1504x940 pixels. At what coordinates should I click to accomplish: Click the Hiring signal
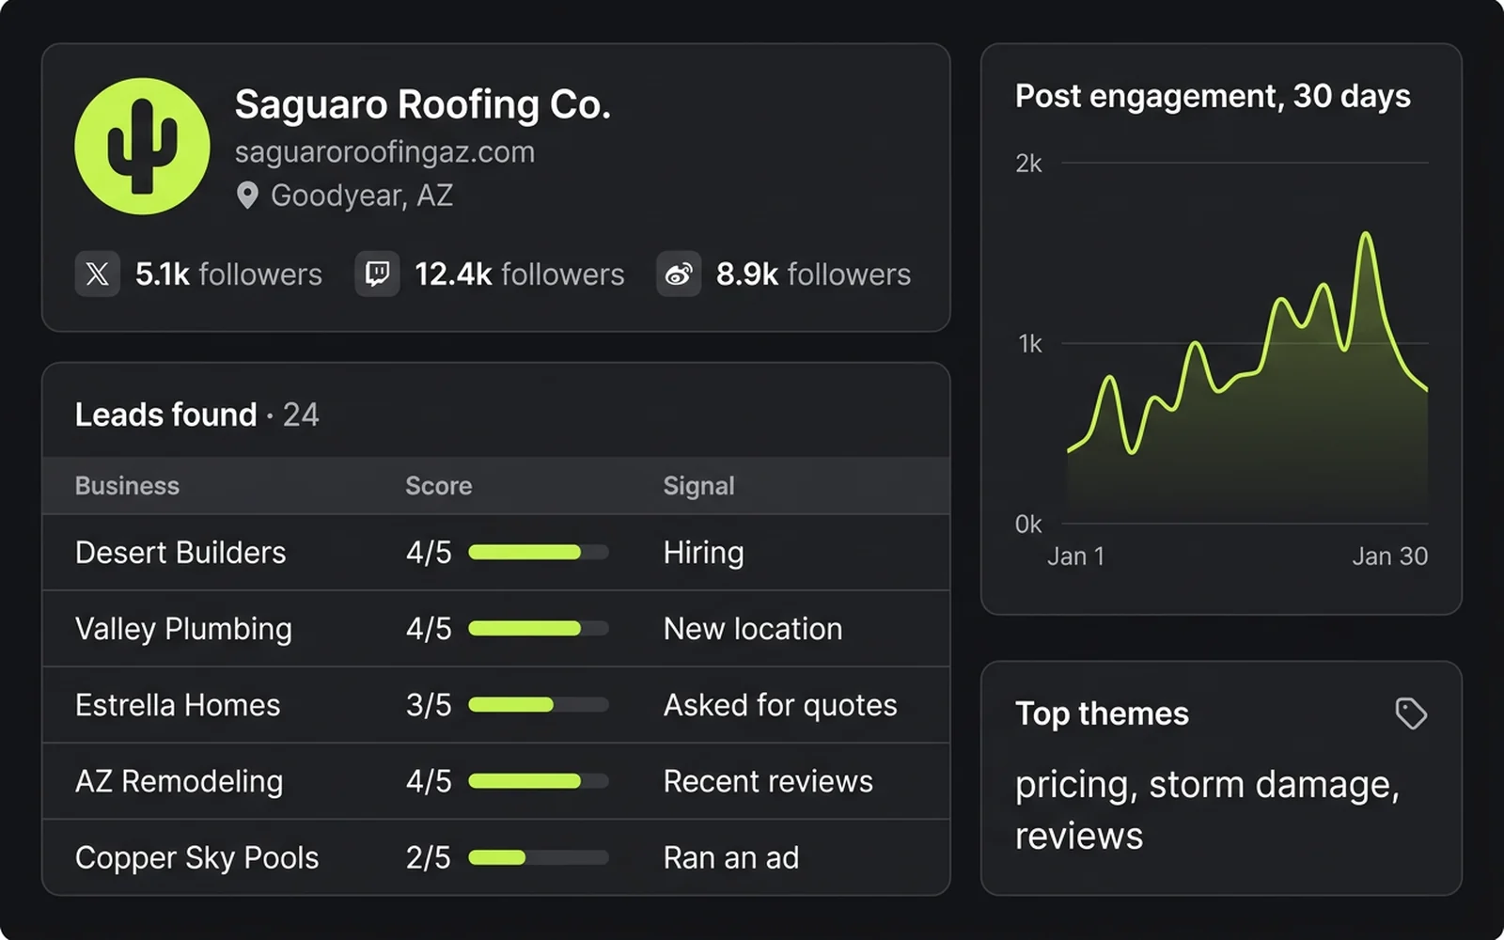pyautogui.click(x=704, y=553)
